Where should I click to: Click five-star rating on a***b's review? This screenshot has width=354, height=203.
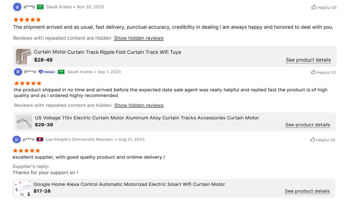click(x=27, y=20)
